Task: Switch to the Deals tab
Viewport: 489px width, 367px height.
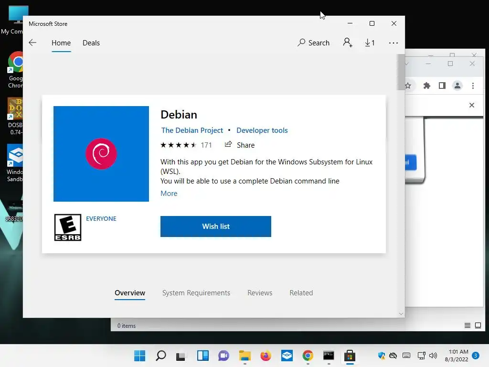Action: click(91, 43)
